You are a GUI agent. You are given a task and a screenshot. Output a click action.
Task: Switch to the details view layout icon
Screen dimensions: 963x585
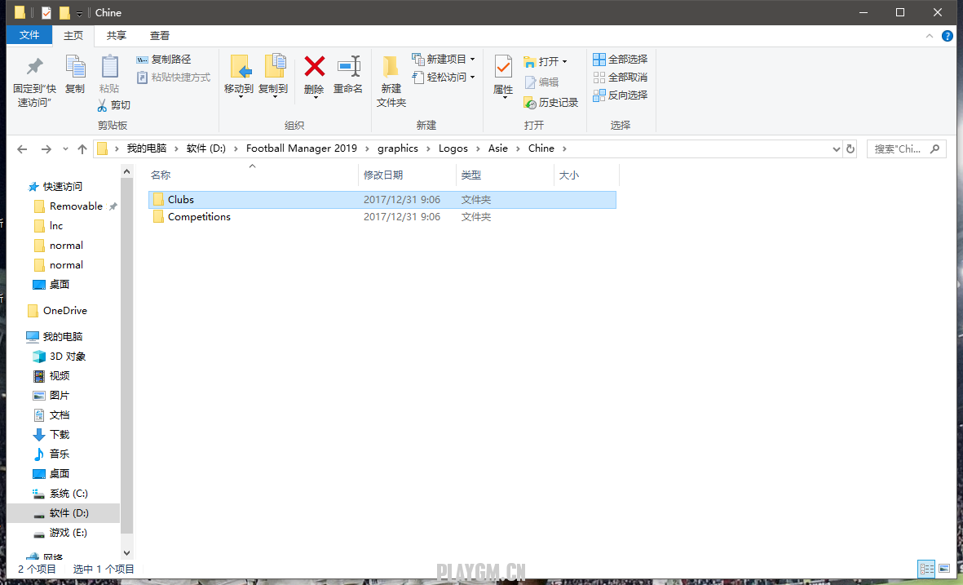(926, 569)
